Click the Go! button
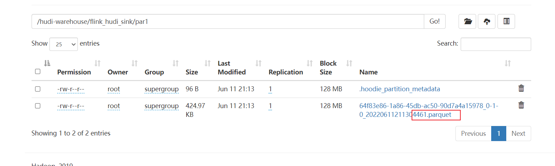This screenshot has width=555, height=166. [x=434, y=21]
